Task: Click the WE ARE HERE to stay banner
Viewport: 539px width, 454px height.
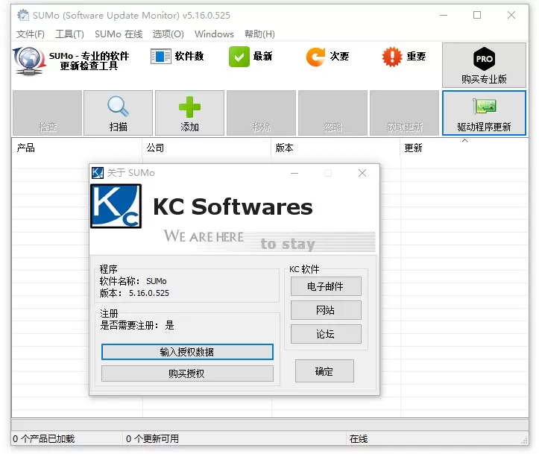Action: click(269, 240)
